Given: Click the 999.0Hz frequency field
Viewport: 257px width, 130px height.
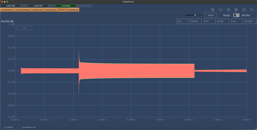Looking at the screenshot, I should click(x=211, y=15).
